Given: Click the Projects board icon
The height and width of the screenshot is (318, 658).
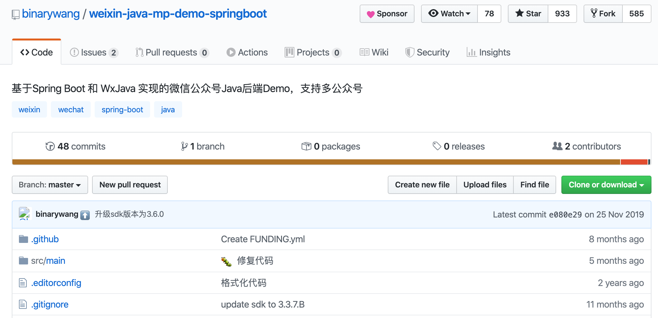Looking at the screenshot, I should (x=290, y=52).
